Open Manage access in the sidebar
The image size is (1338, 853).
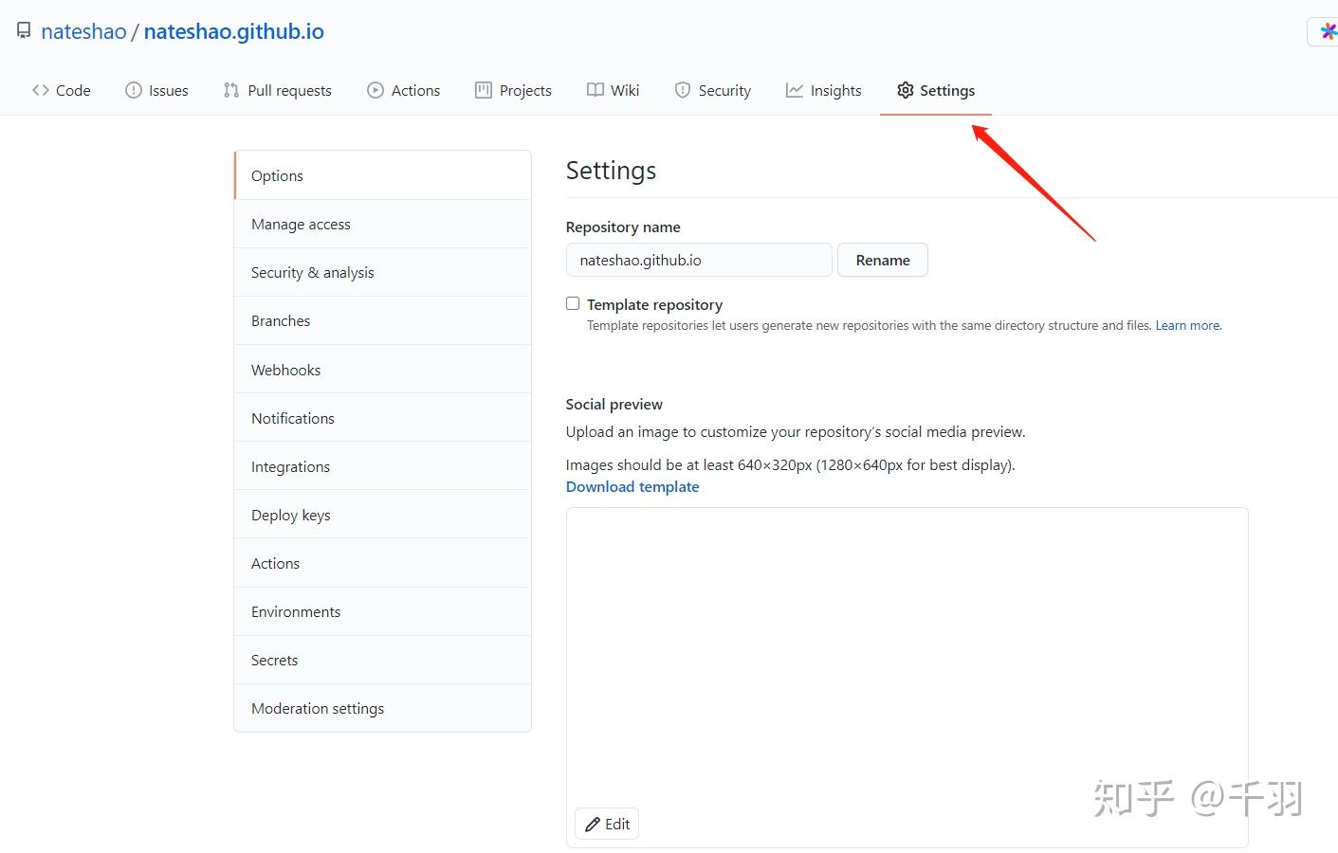click(301, 225)
